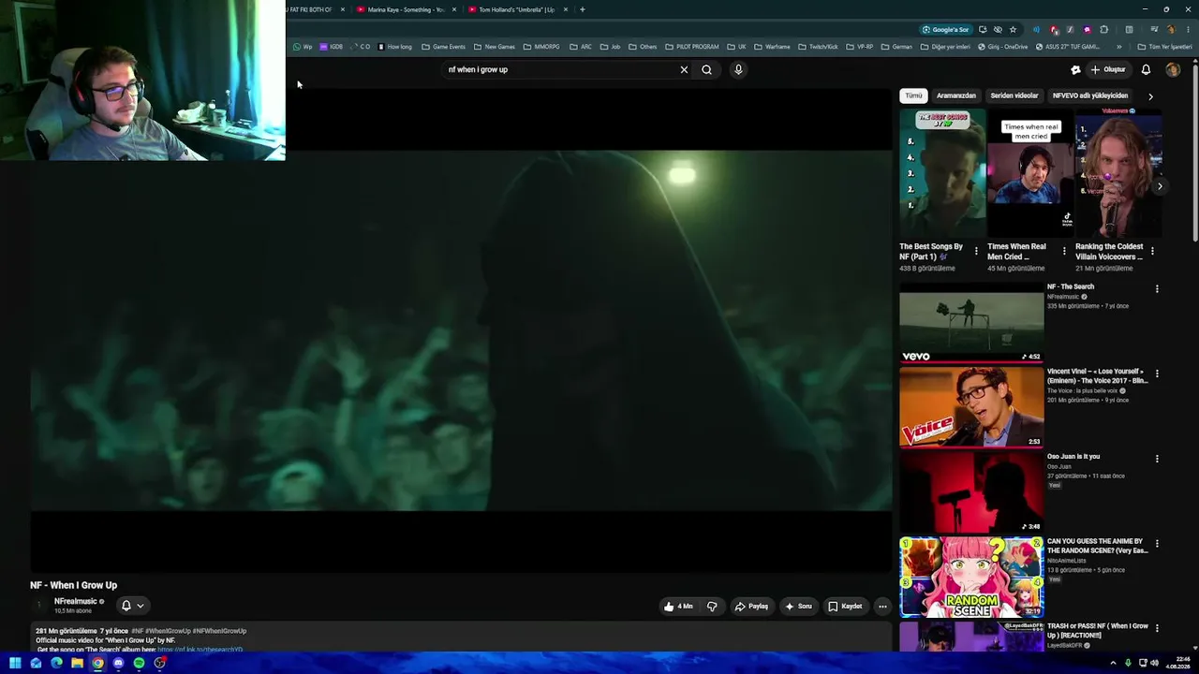Viewport: 1199px width, 674px height.
Task: Select the Tümü filter chip
Action: pos(913,95)
